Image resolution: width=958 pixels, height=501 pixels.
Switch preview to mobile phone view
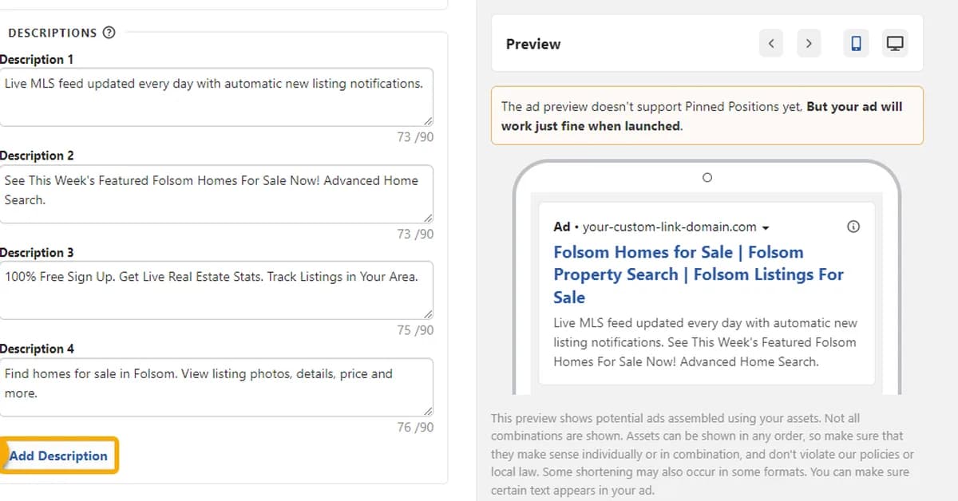(x=856, y=44)
